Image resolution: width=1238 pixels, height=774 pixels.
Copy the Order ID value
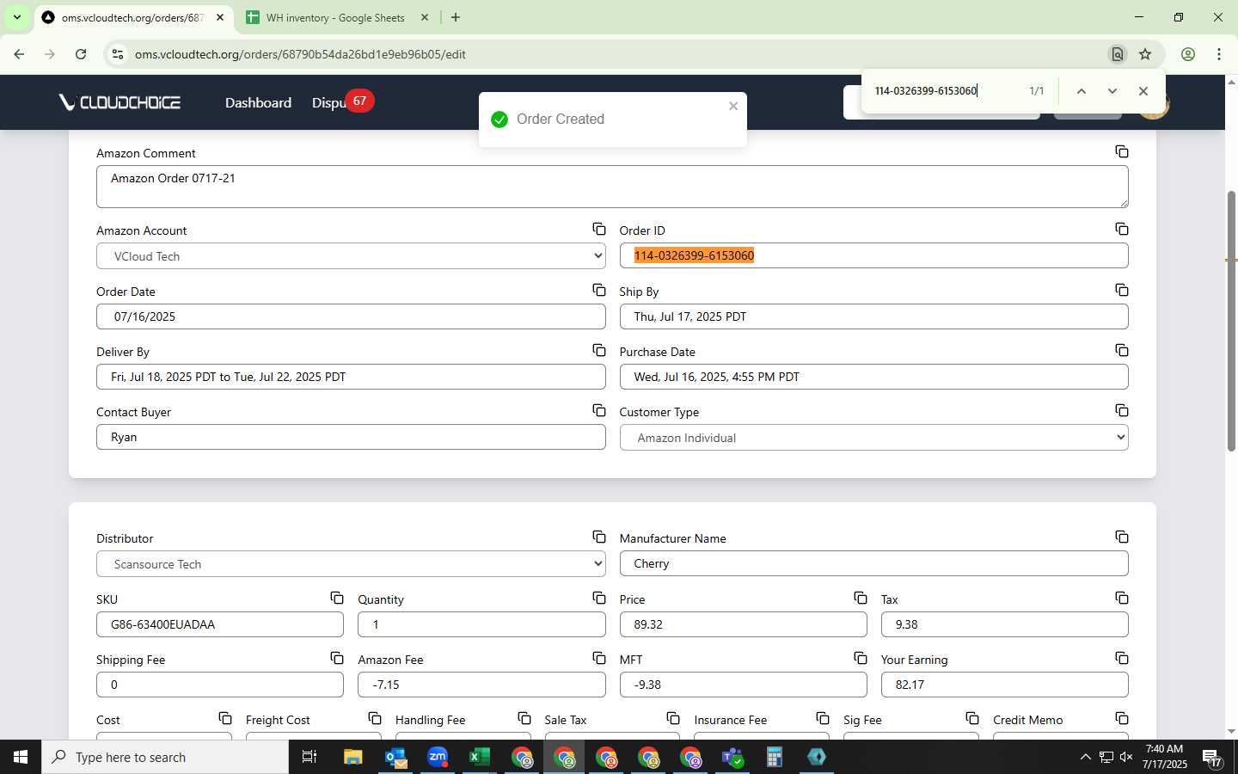1122,229
